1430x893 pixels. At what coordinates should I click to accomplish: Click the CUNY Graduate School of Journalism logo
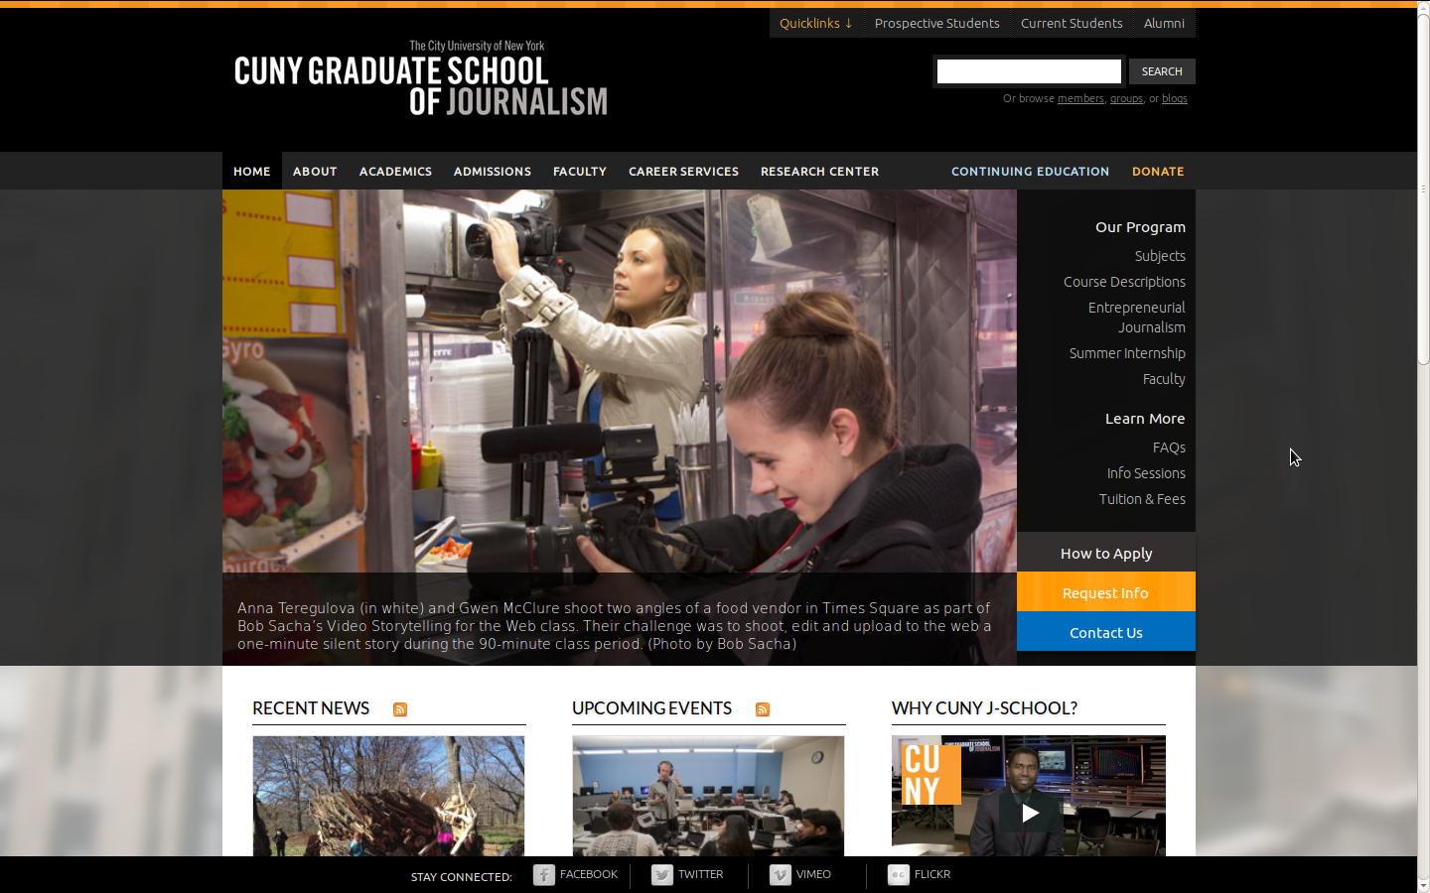(421, 79)
